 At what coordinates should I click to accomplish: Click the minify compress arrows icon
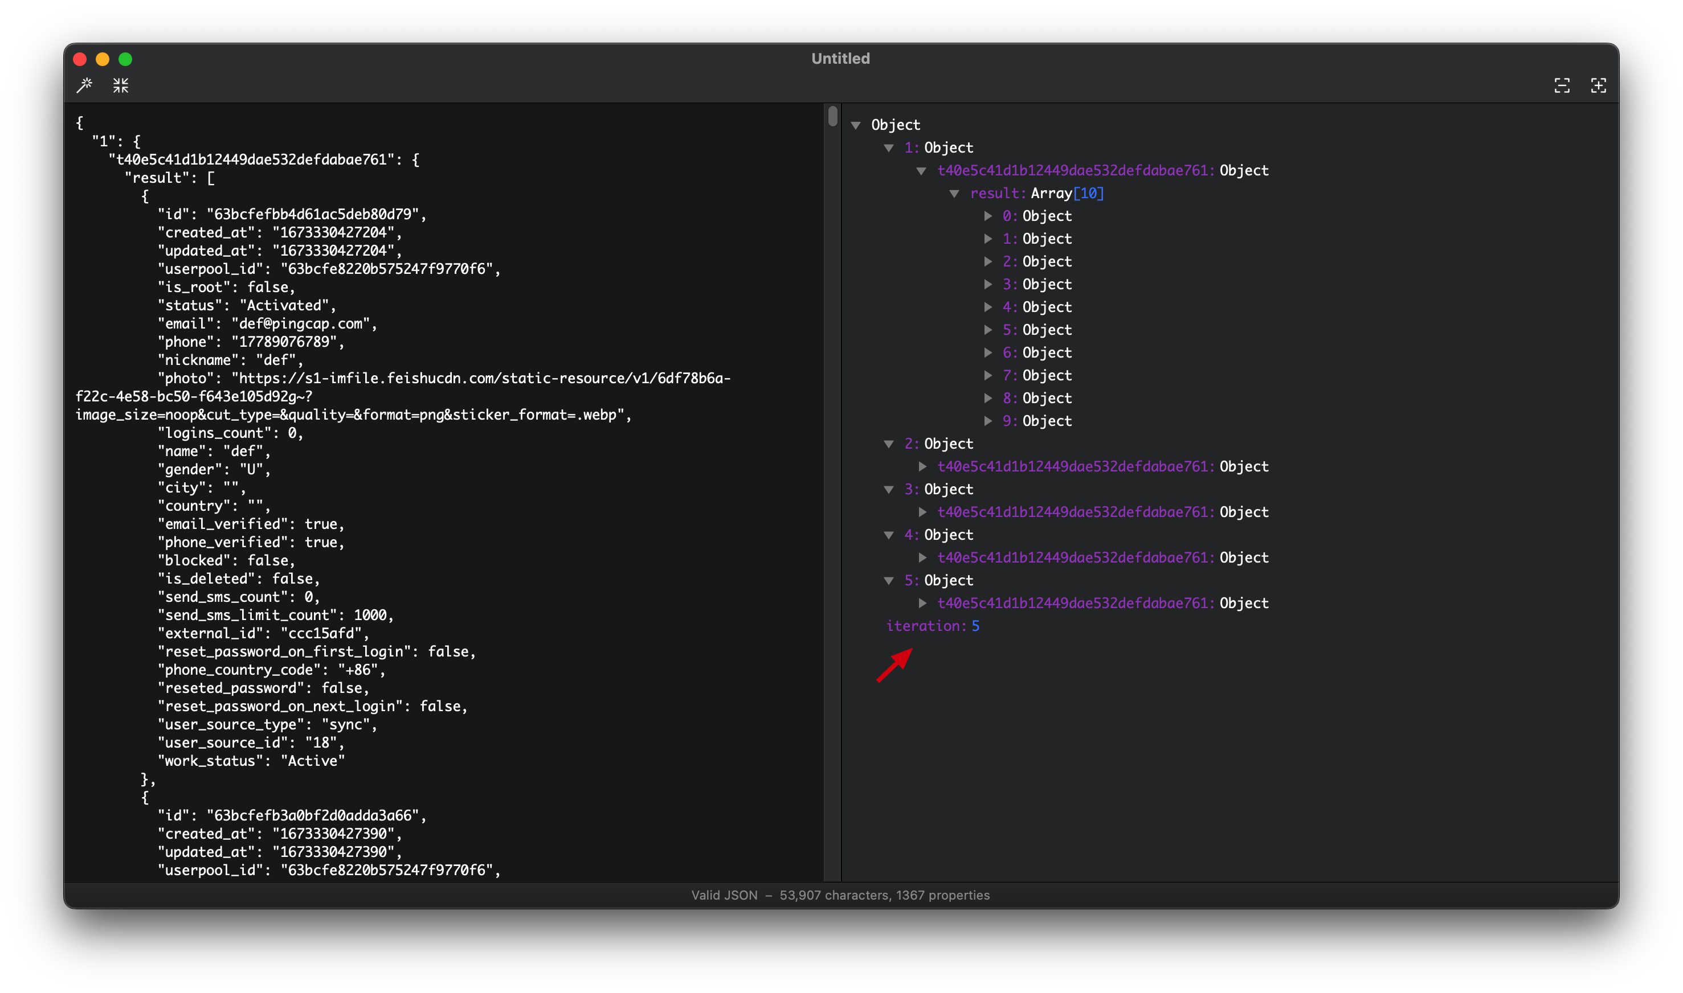[121, 85]
